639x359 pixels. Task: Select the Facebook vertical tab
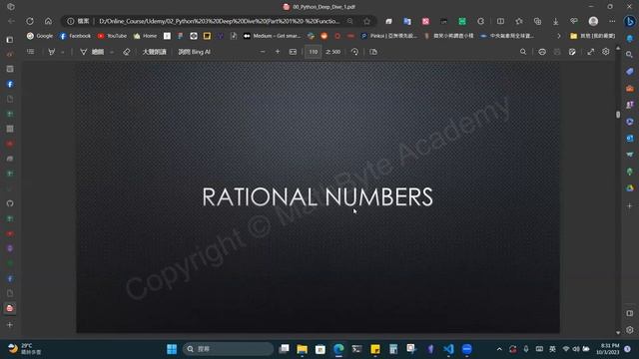click(10, 84)
